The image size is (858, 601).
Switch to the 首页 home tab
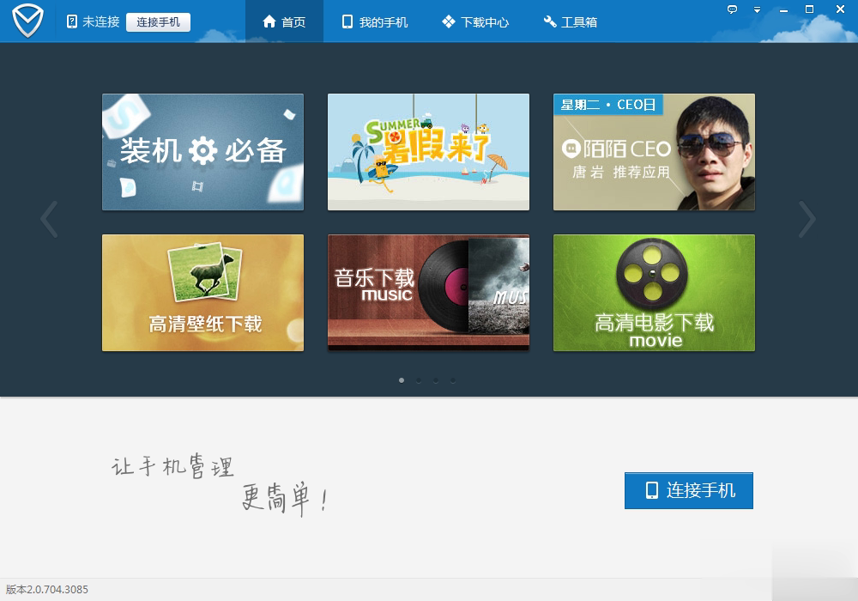(x=284, y=21)
